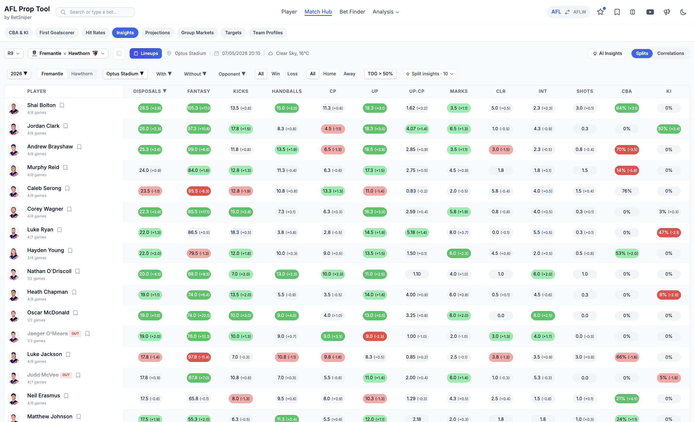Screen dimensions: 694x422
Task: Switch league to AFLW
Action: 579,12
